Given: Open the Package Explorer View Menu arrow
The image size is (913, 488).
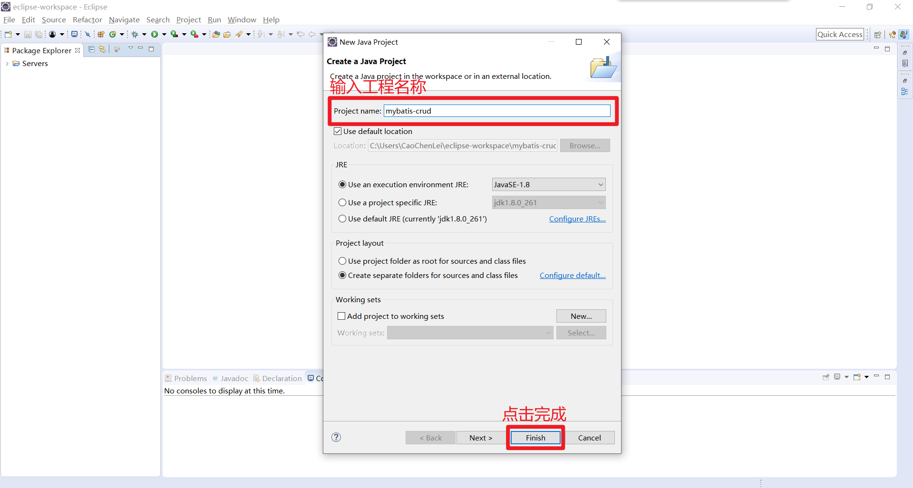Looking at the screenshot, I should (x=130, y=48).
